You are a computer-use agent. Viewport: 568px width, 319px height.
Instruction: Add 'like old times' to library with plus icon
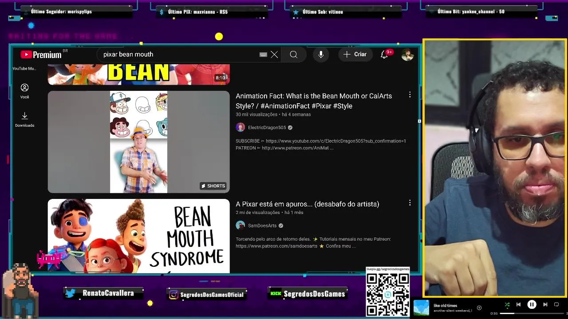[479, 307]
